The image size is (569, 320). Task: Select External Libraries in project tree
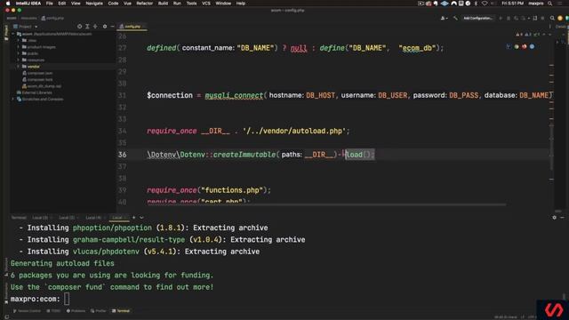(35, 92)
